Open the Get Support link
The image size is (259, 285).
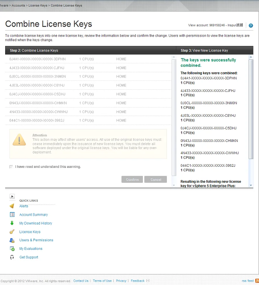point(29,257)
